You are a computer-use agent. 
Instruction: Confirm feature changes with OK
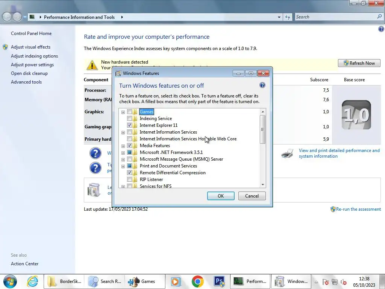coord(221,196)
